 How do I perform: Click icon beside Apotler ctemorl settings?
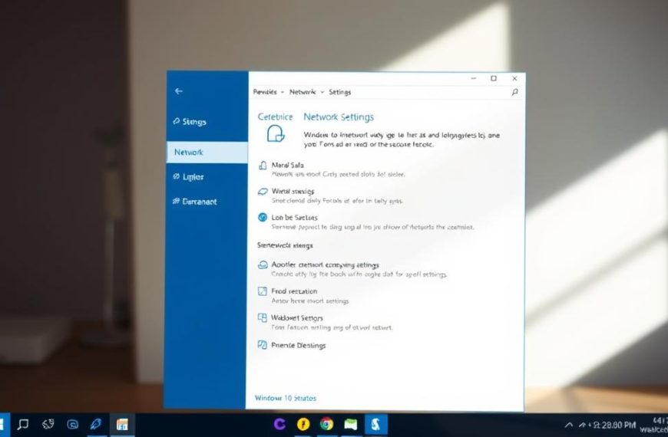click(x=263, y=264)
